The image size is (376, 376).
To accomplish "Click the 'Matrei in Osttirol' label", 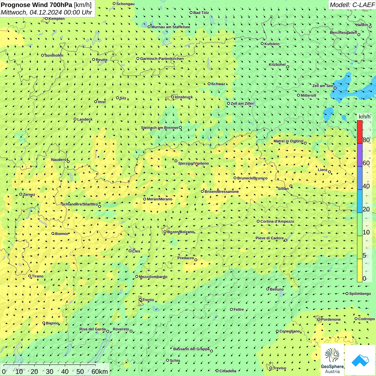I will point(288,141).
